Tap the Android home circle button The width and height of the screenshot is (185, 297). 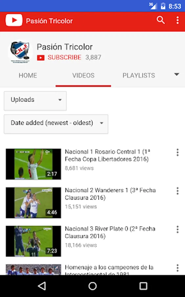(92, 286)
